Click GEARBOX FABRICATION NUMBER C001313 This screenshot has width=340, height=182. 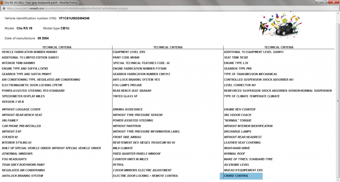[x=141, y=74]
